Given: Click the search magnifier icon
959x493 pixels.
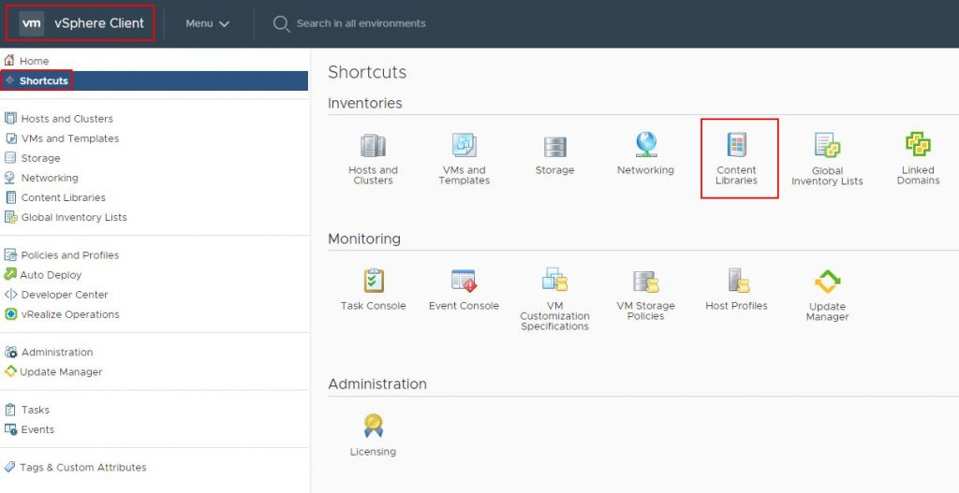Looking at the screenshot, I should (x=281, y=23).
